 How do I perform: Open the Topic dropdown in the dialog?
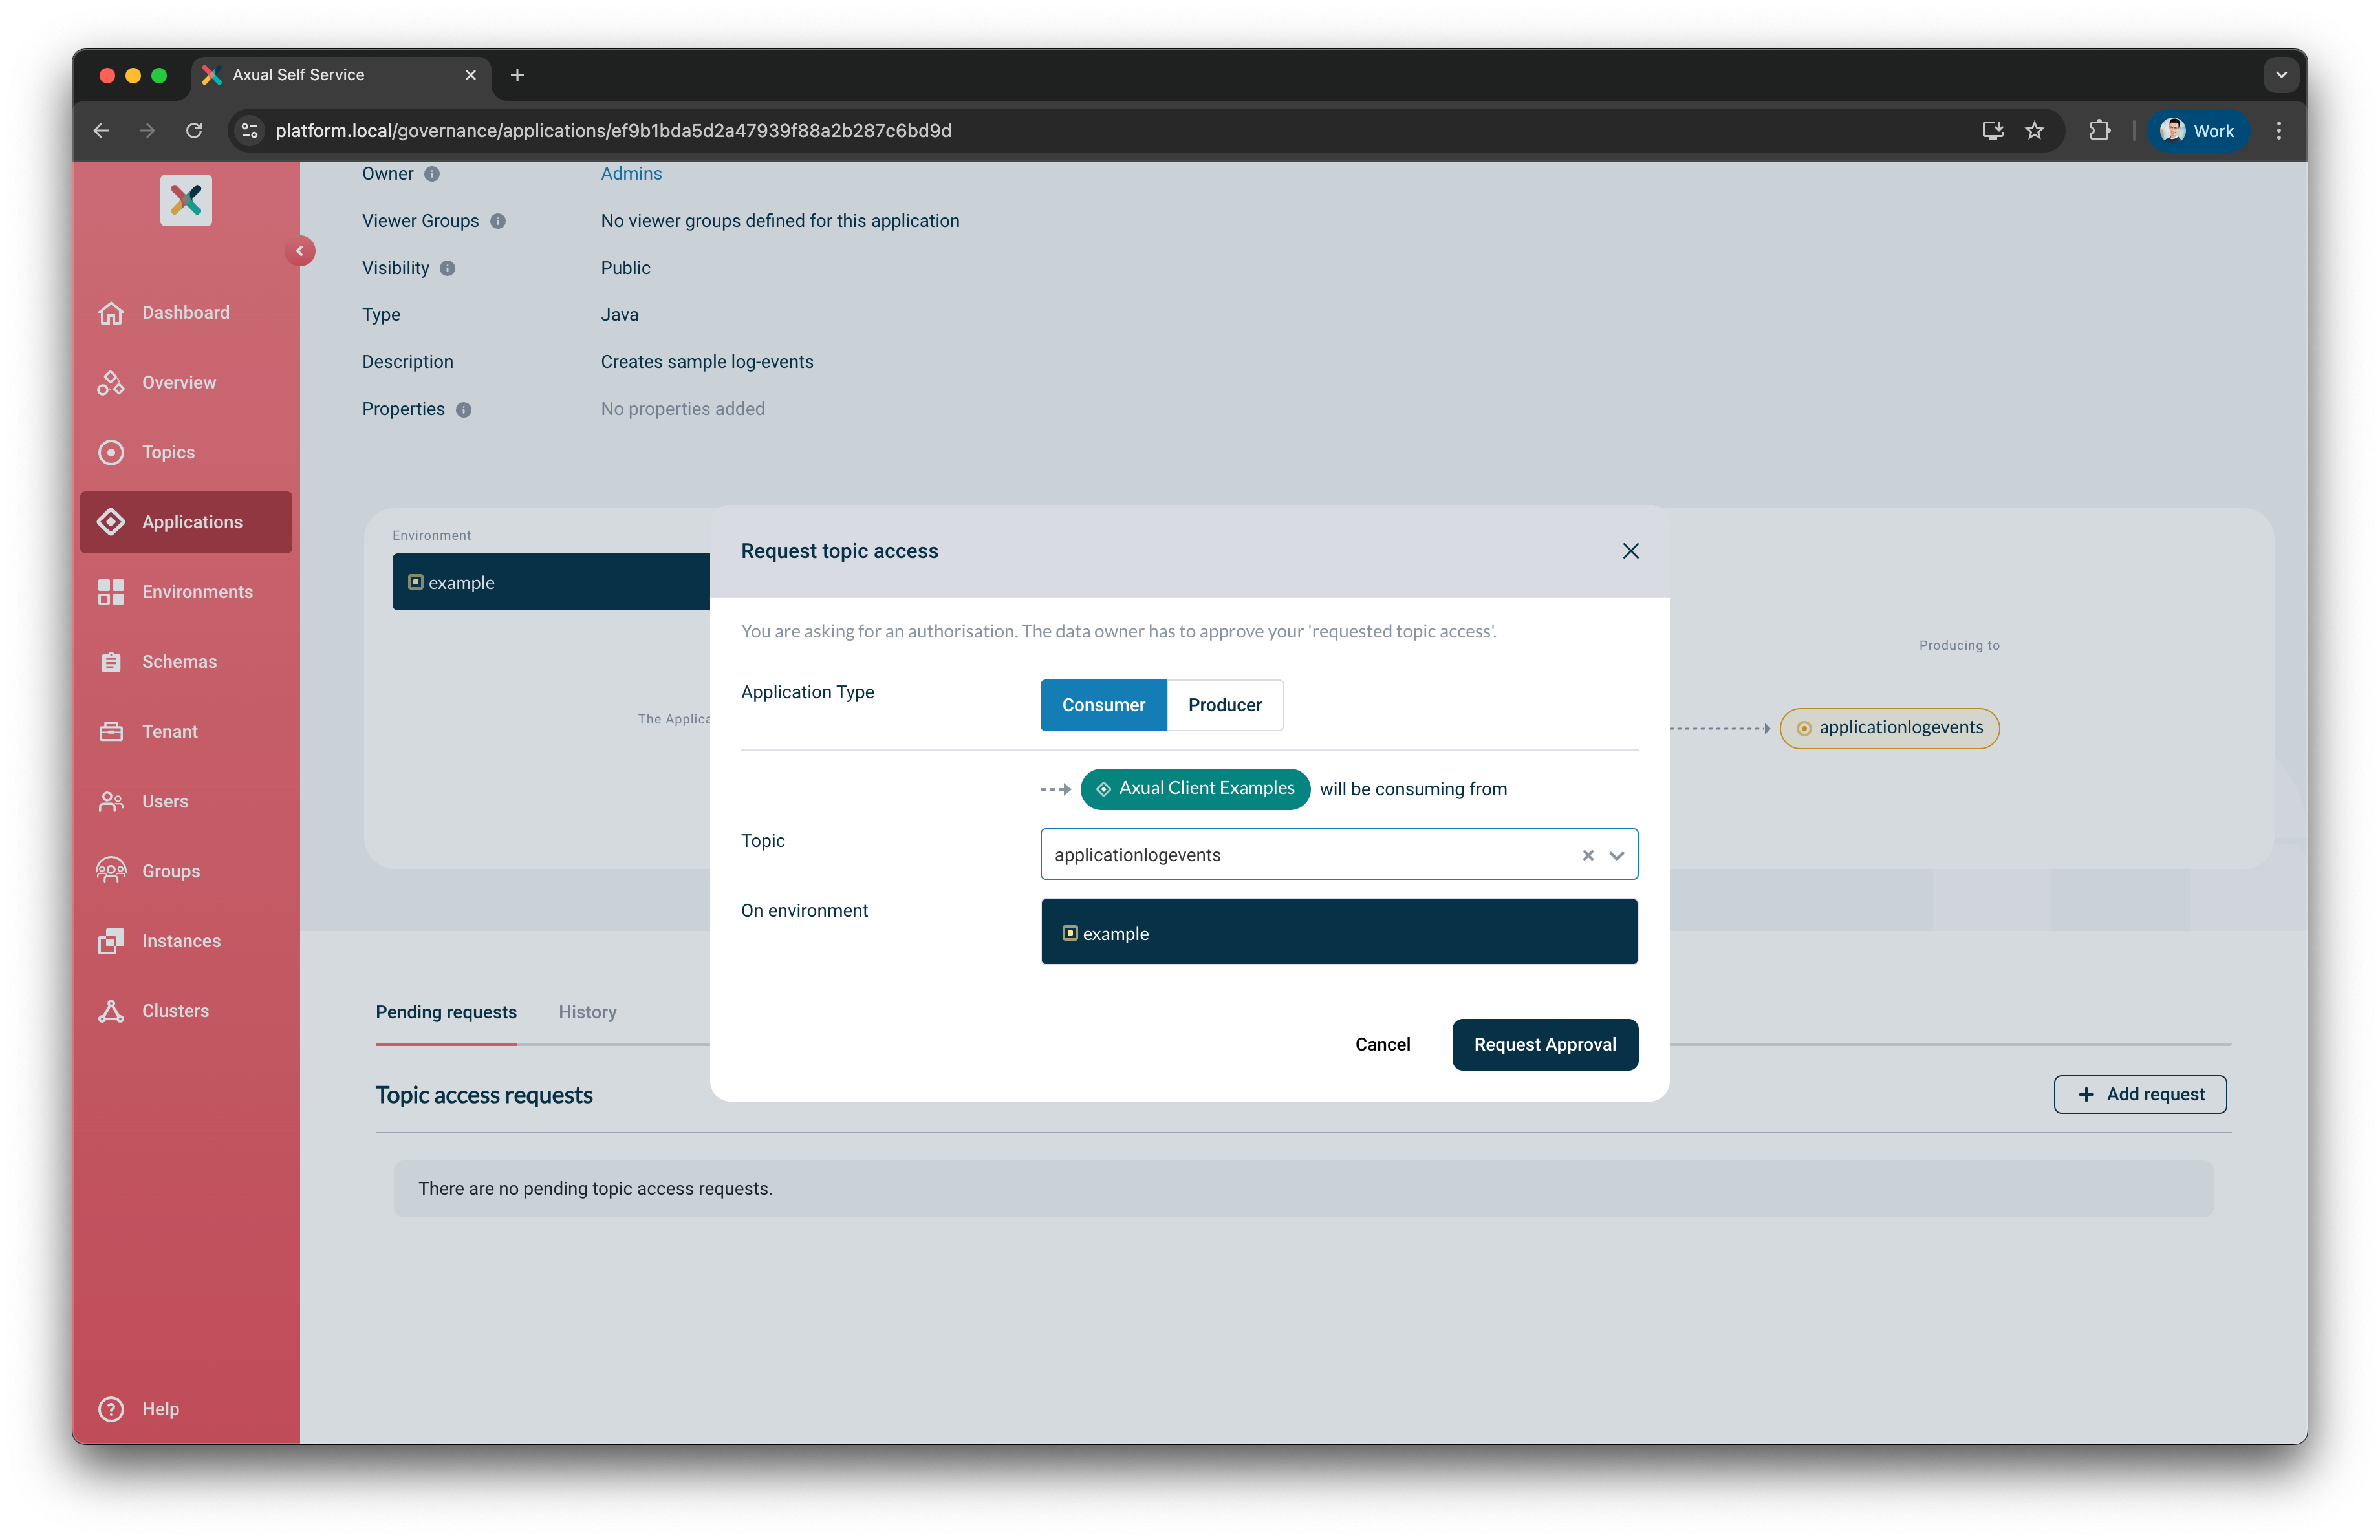(1616, 855)
